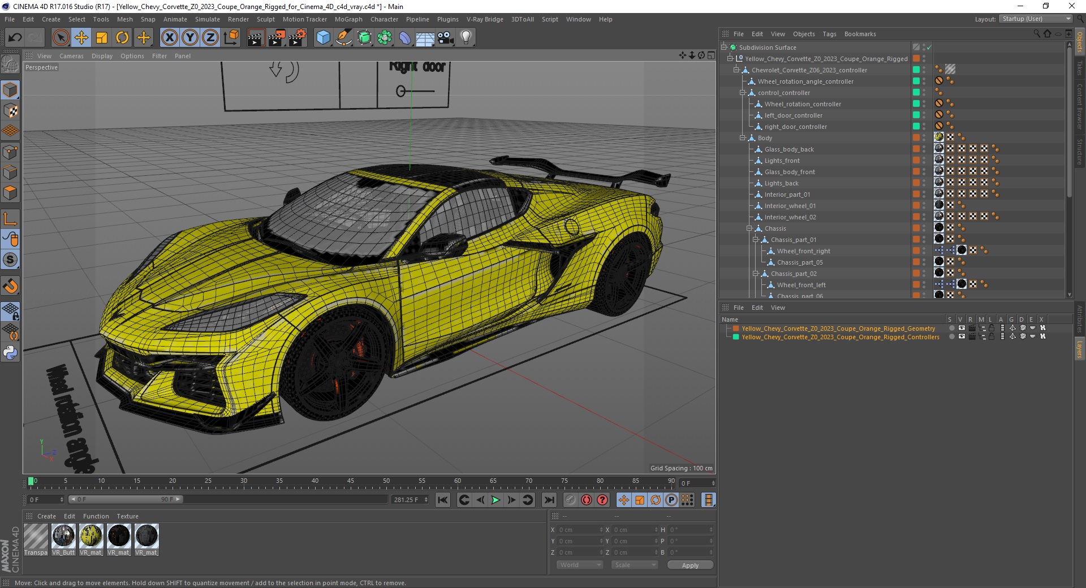The height and width of the screenshot is (588, 1086).
Task: Open the Simulate menu
Action: 207,19
